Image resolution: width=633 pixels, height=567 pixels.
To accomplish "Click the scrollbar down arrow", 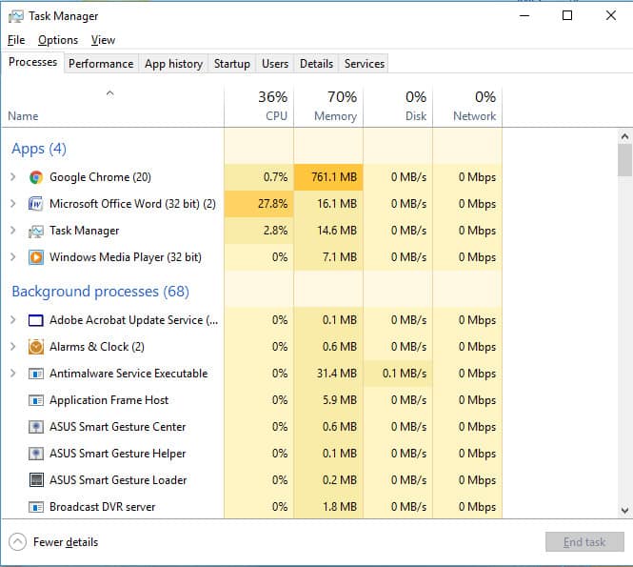I will (x=625, y=511).
